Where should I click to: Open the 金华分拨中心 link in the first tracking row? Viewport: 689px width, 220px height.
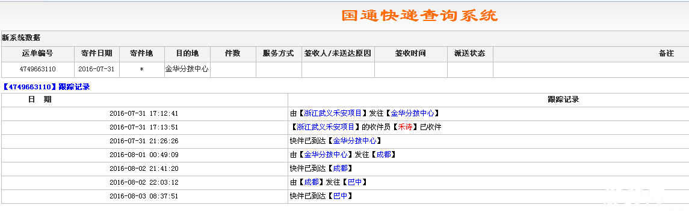click(x=412, y=113)
